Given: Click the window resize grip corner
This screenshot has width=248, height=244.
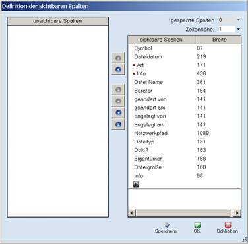Looking at the screenshot, I should [244, 239].
